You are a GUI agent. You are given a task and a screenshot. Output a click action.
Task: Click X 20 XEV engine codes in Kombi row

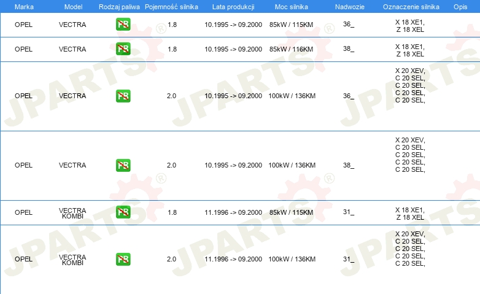[410, 249]
